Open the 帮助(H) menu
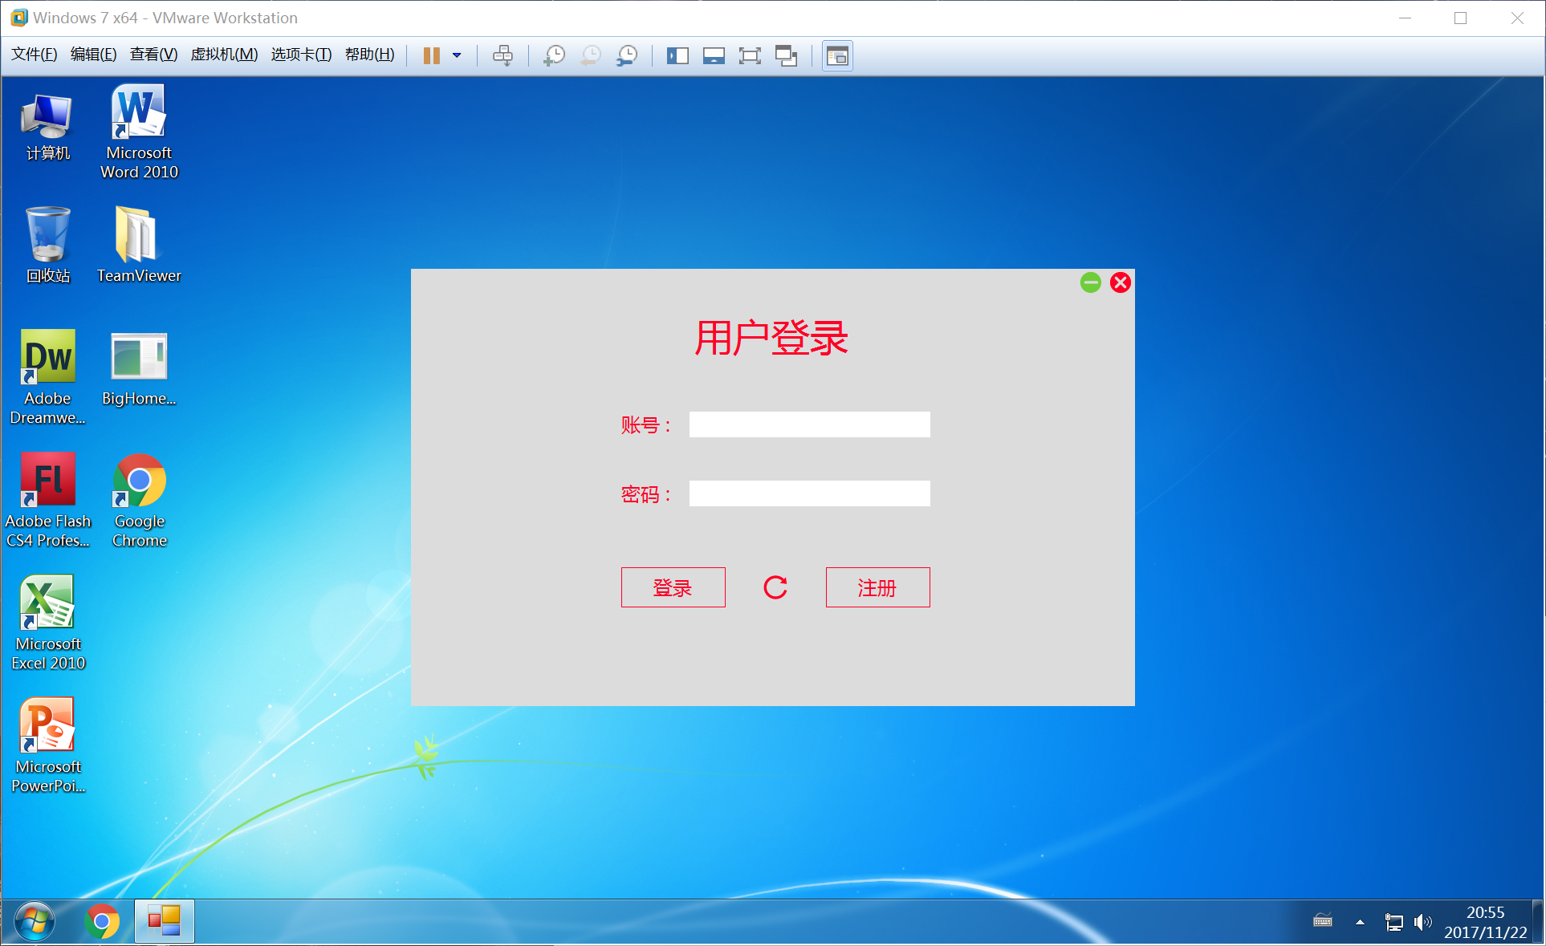The height and width of the screenshot is (946, 1546). (369, 54)
